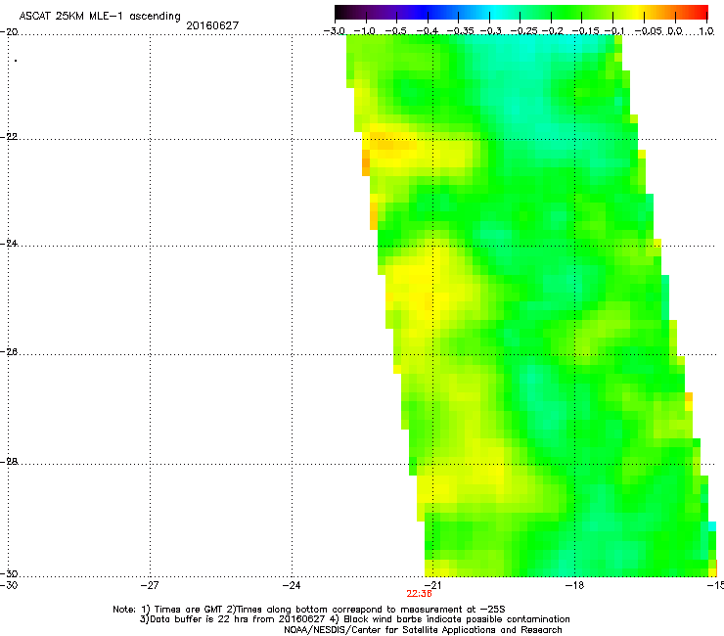
Task: Select the -24 longitude label on bottom axis
Action: 292,585
